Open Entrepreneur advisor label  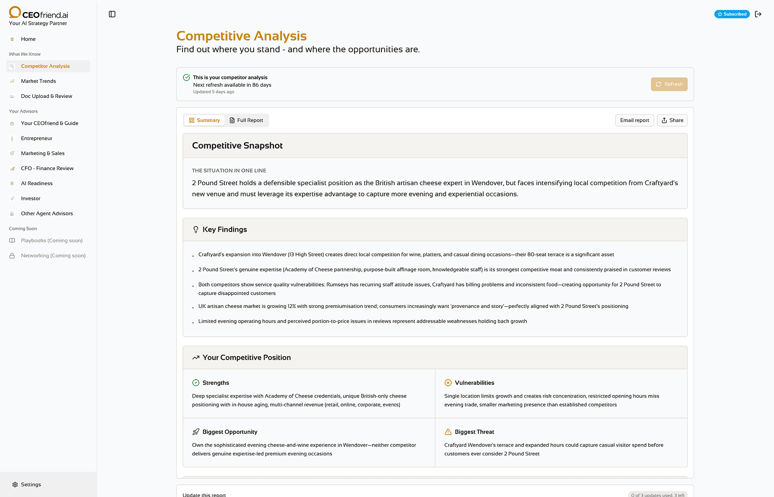37,138
